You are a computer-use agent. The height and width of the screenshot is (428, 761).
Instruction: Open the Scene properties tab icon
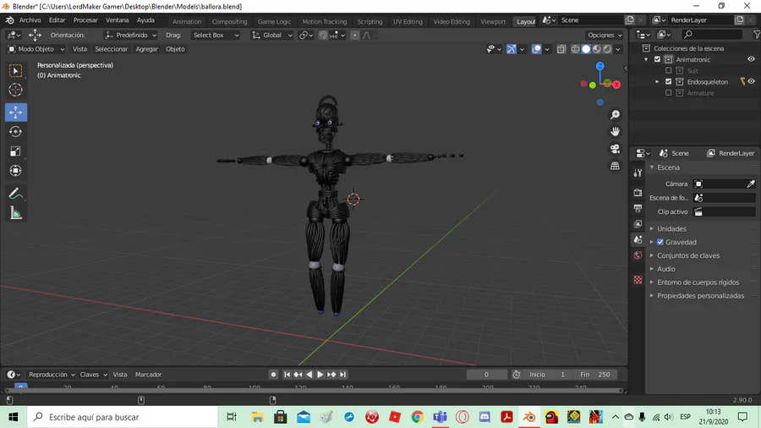coord(638,239)
